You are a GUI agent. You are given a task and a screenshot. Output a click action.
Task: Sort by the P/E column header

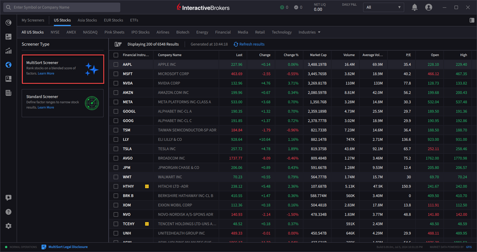[408, 55]
